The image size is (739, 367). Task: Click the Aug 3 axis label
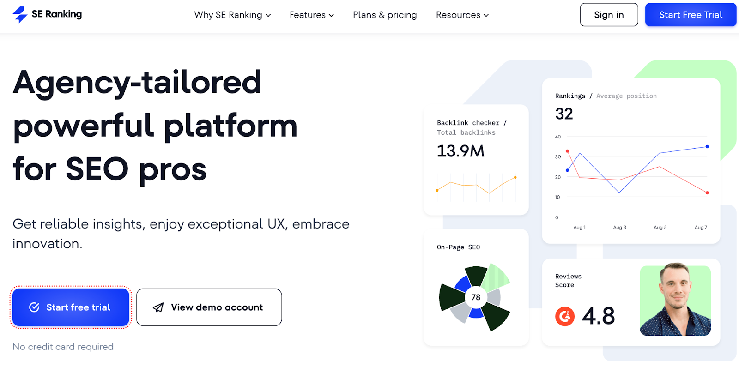(x=619, y=227)
